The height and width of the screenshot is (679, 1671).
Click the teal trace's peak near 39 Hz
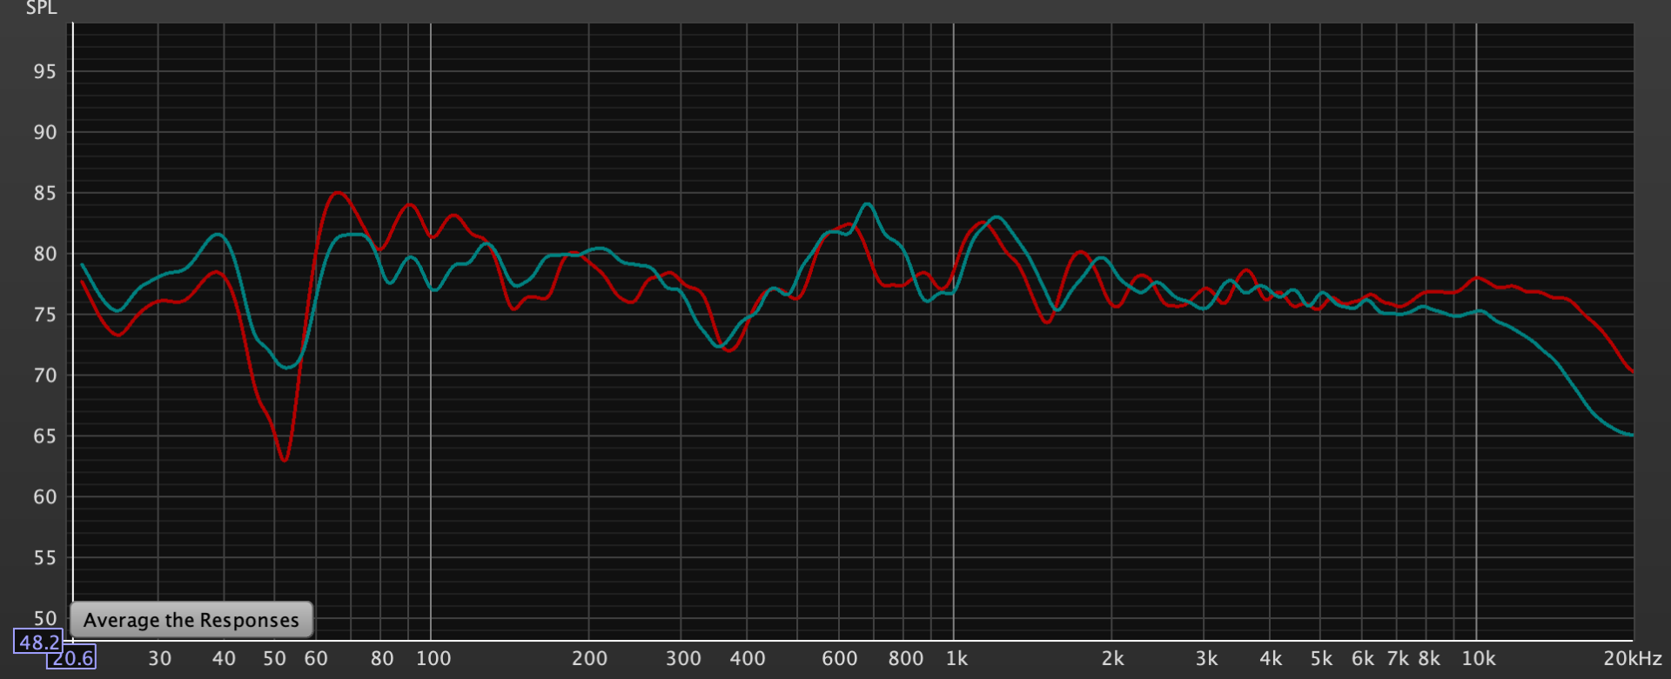click(218, 235)
